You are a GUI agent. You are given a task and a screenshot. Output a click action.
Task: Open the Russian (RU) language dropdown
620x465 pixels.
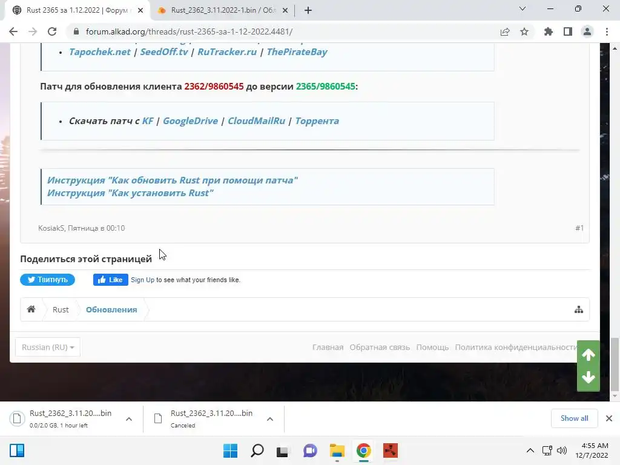pos(48,347)
